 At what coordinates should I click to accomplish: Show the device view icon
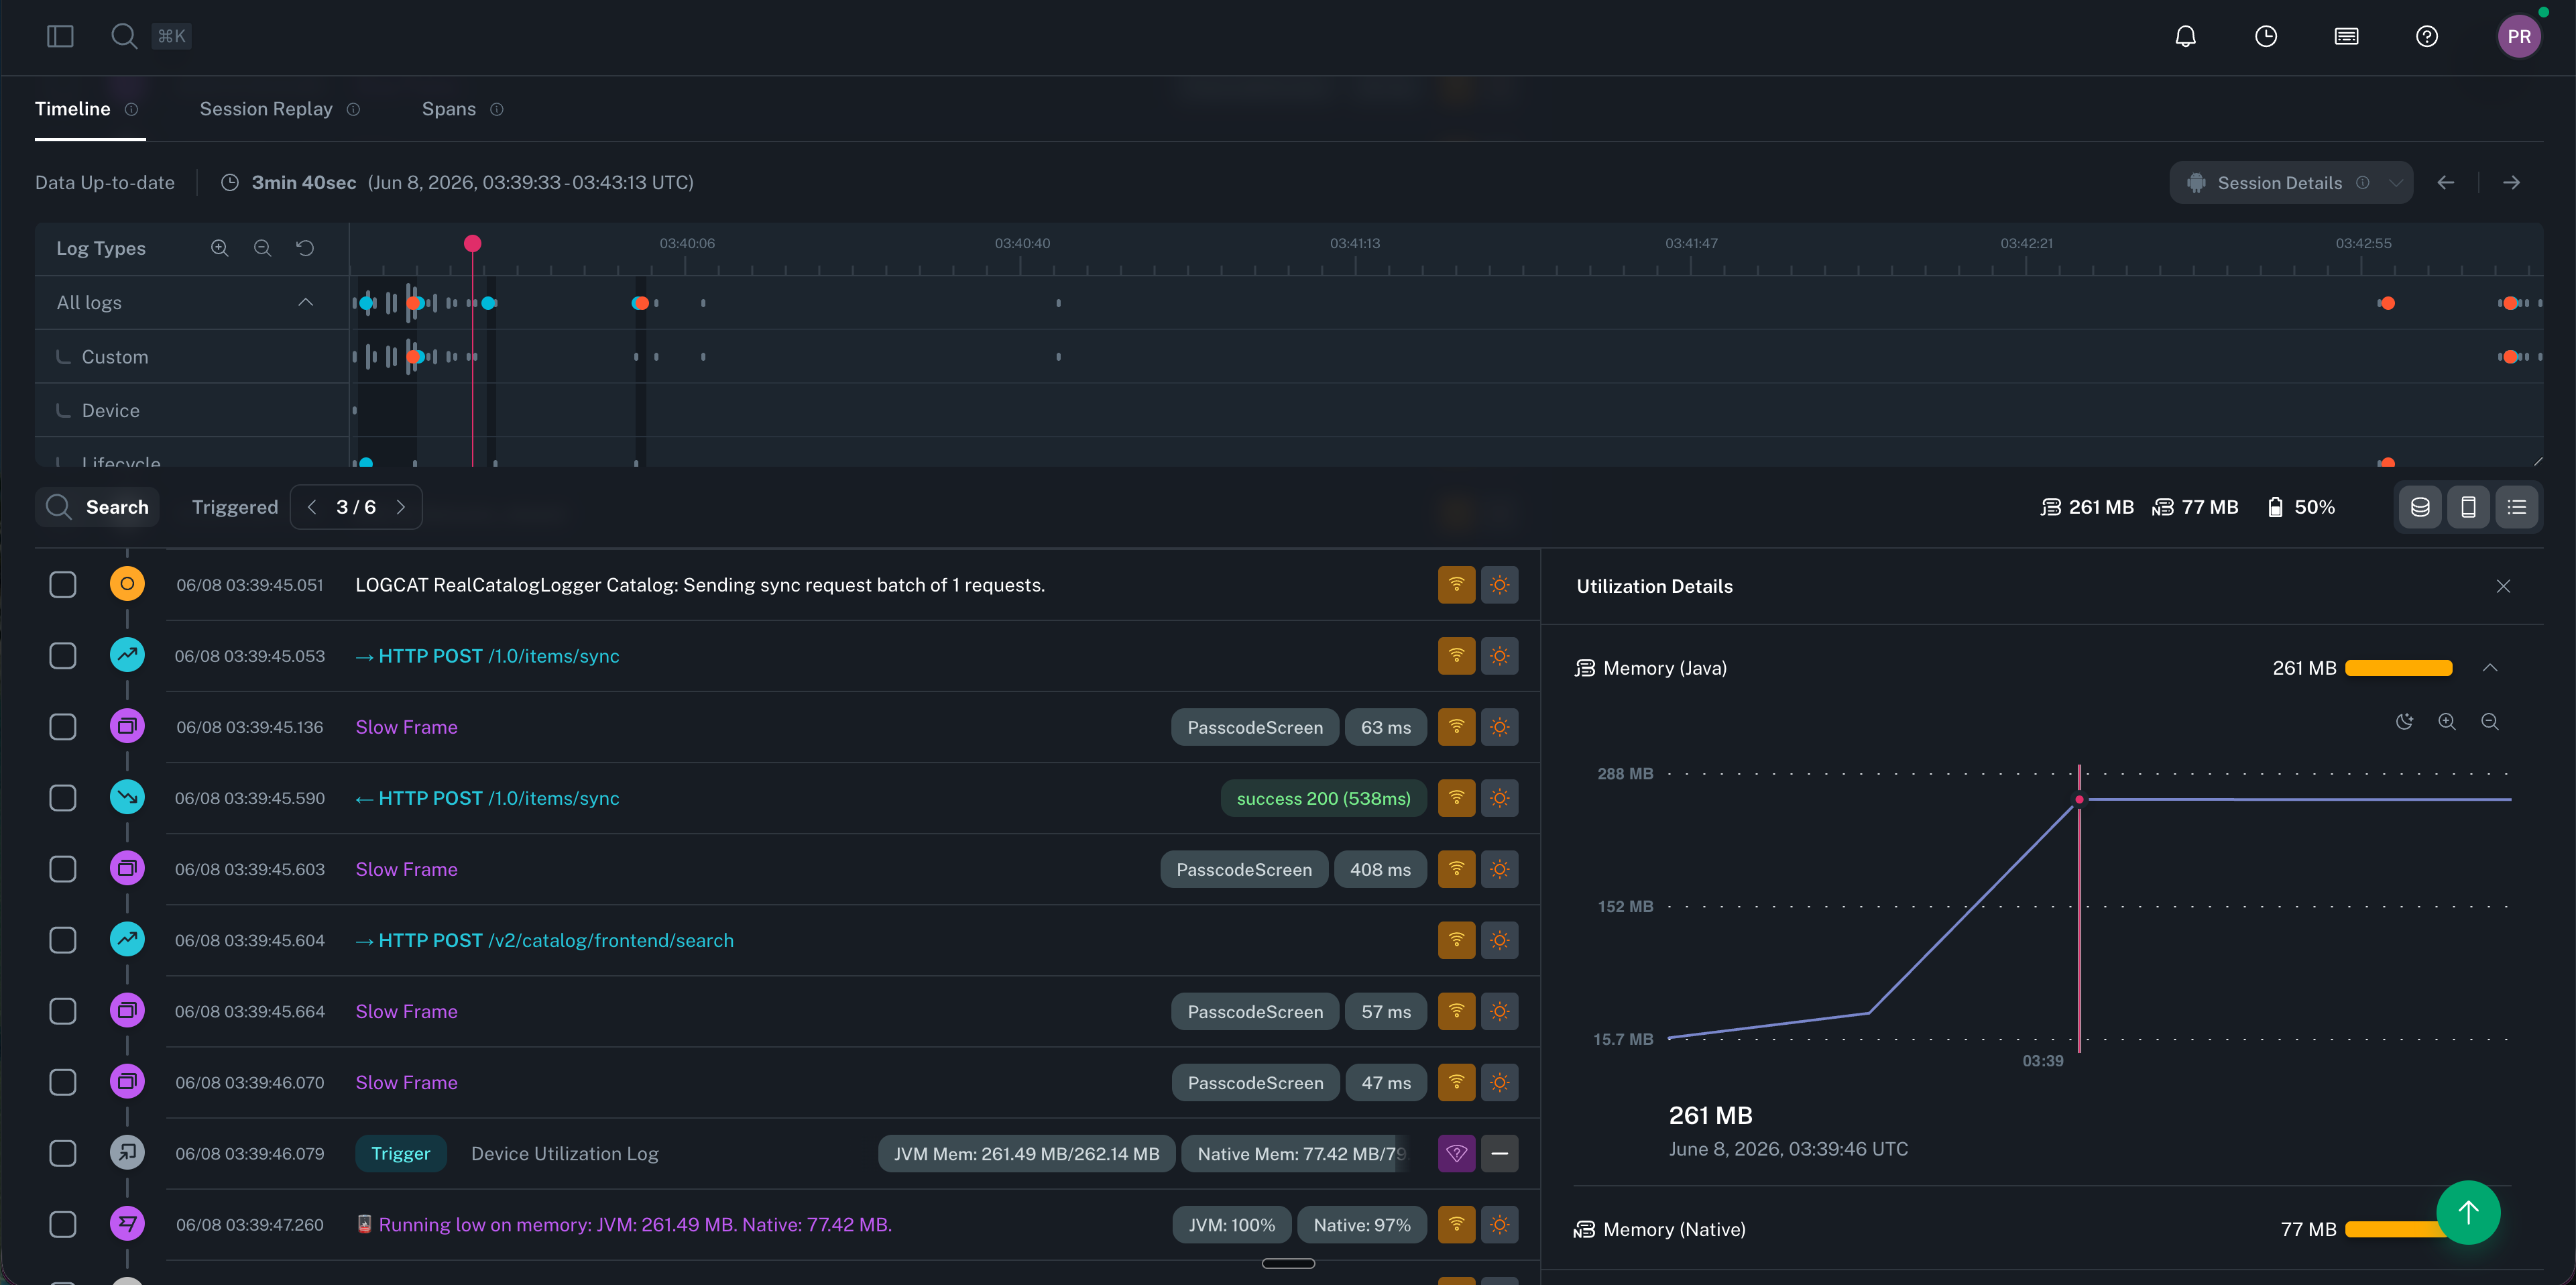point(2468,507)
